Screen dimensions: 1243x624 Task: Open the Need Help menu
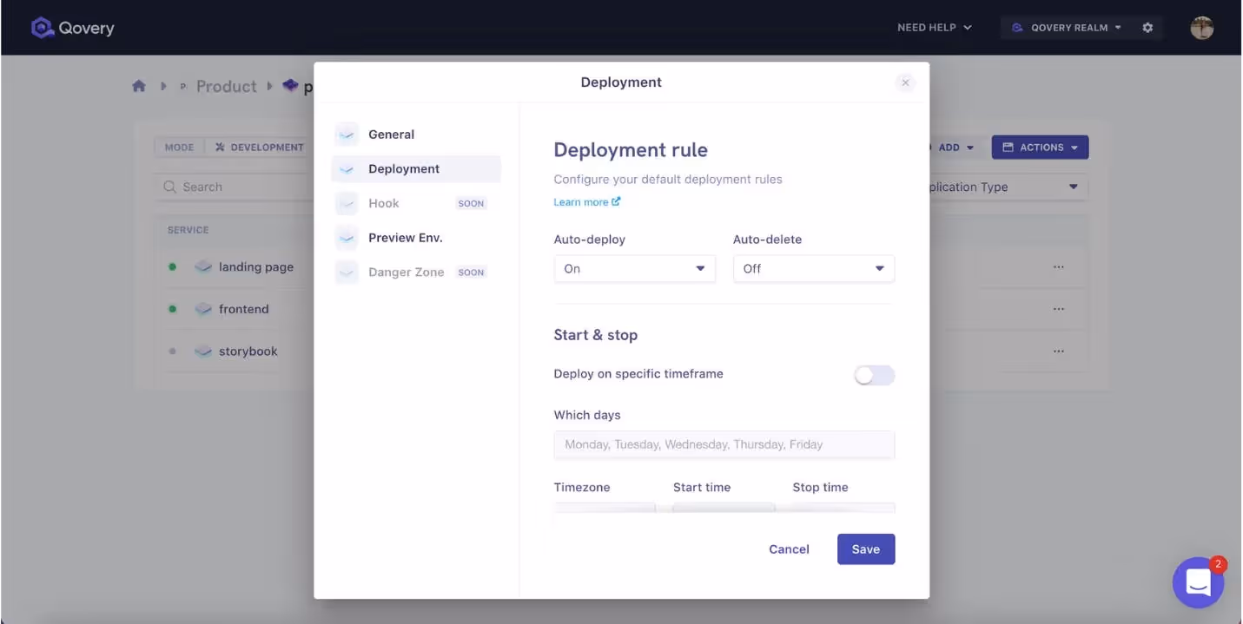point(935,27)
